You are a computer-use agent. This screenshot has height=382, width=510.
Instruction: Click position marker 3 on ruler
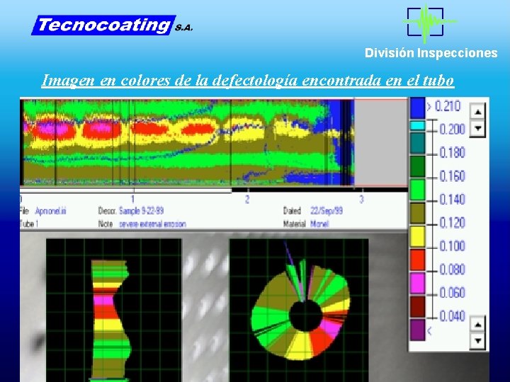[362, 199]
